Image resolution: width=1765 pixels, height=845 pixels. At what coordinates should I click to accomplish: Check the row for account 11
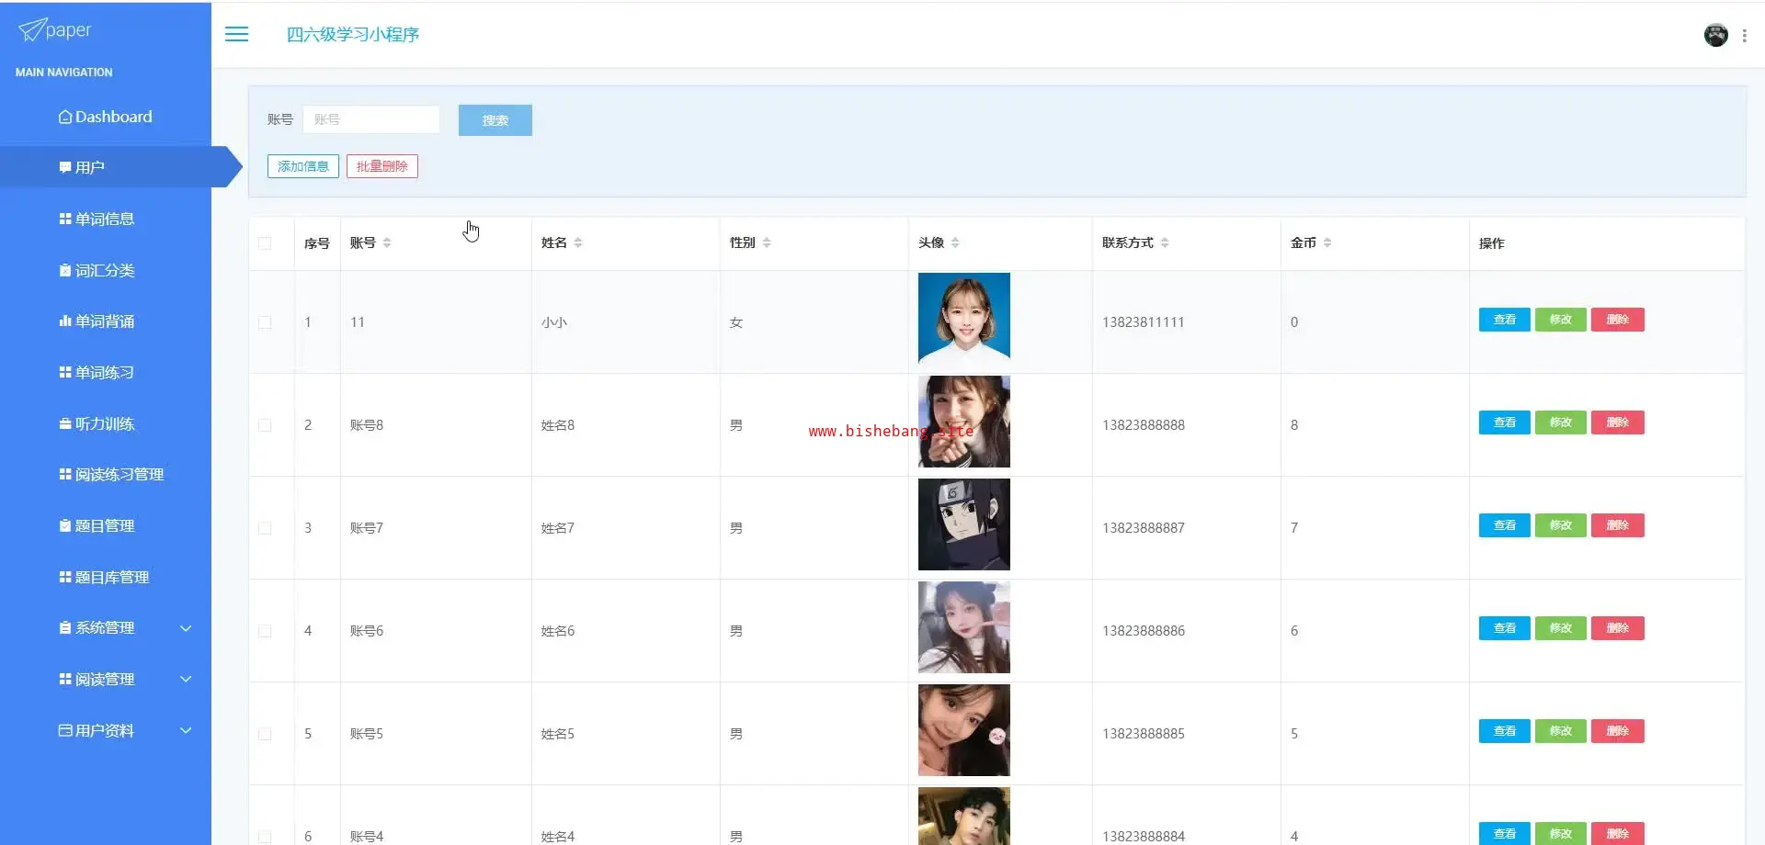click(265, 322)
